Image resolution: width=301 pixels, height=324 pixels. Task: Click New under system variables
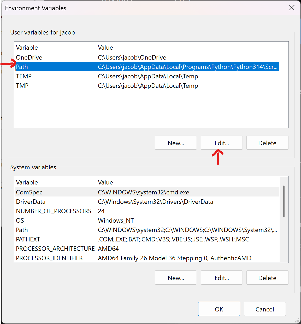click(x=176, y=277)
